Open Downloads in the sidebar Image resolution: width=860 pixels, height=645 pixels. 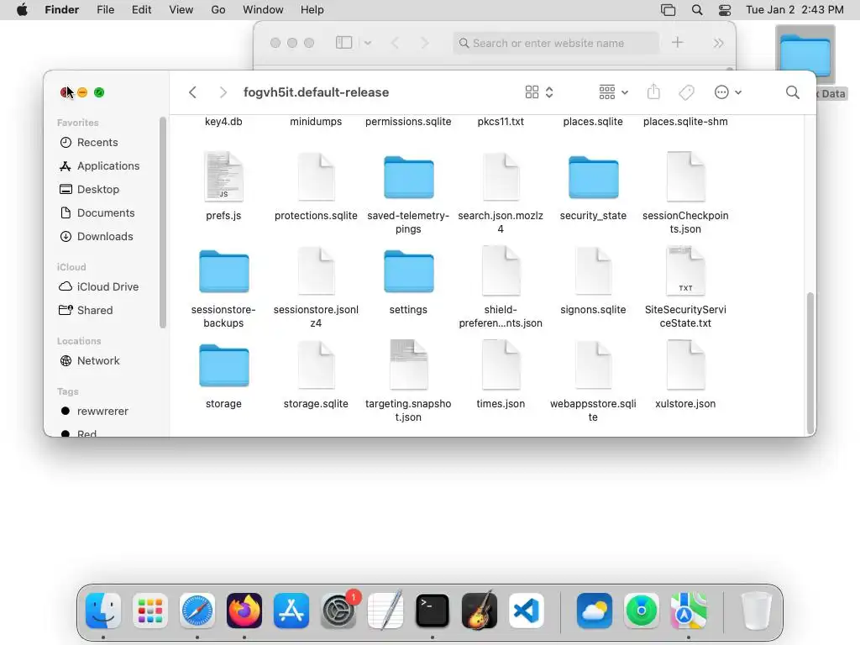click(107, 236)
